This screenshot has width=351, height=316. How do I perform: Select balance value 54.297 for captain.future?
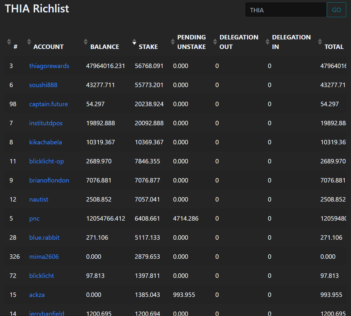(95, 104)
